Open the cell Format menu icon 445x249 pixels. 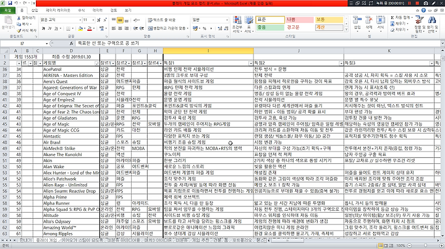point(381,21)
